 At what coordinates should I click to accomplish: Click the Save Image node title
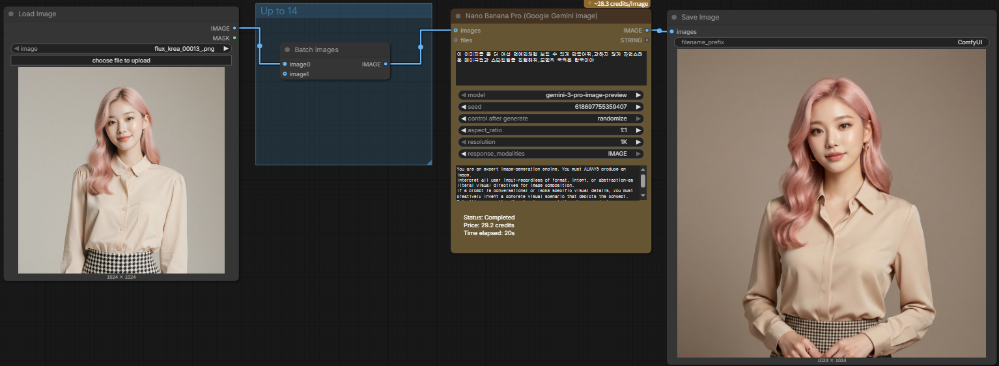[700, 18]
